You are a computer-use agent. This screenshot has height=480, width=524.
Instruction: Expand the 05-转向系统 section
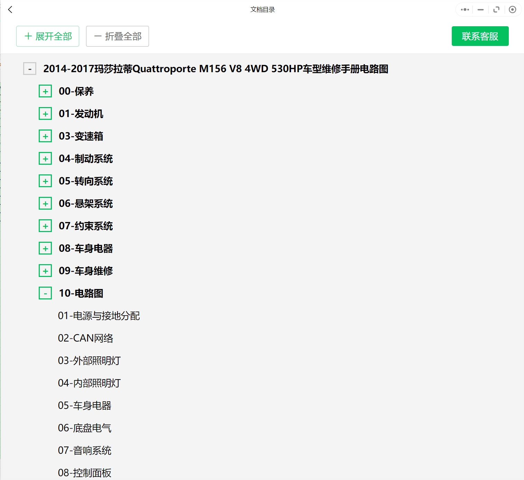point(45,181)
